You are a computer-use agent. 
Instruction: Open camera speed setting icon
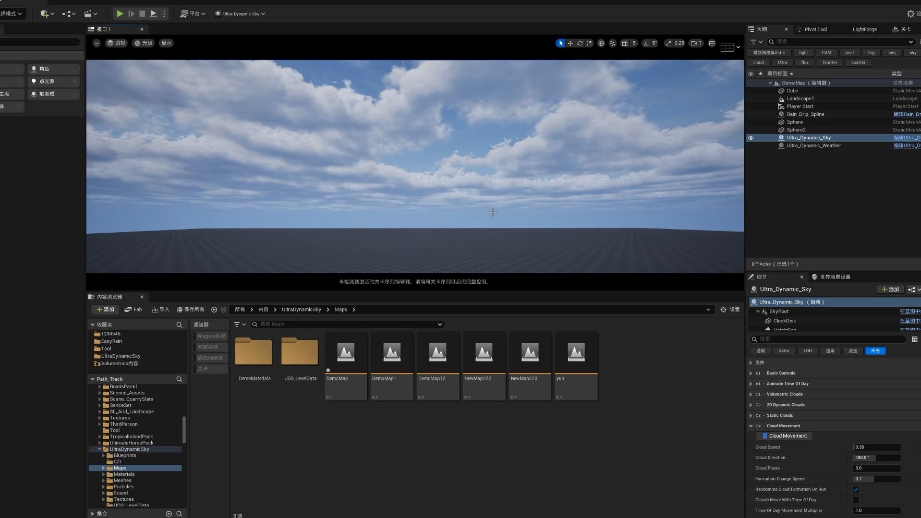click(x=696, y=43)
